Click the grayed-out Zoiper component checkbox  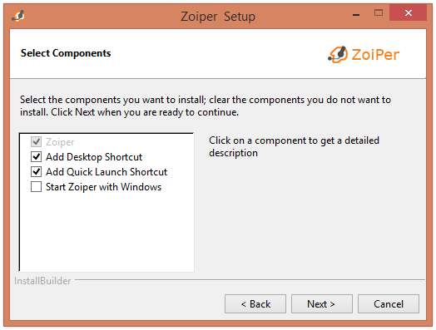(x=36, y=142)
